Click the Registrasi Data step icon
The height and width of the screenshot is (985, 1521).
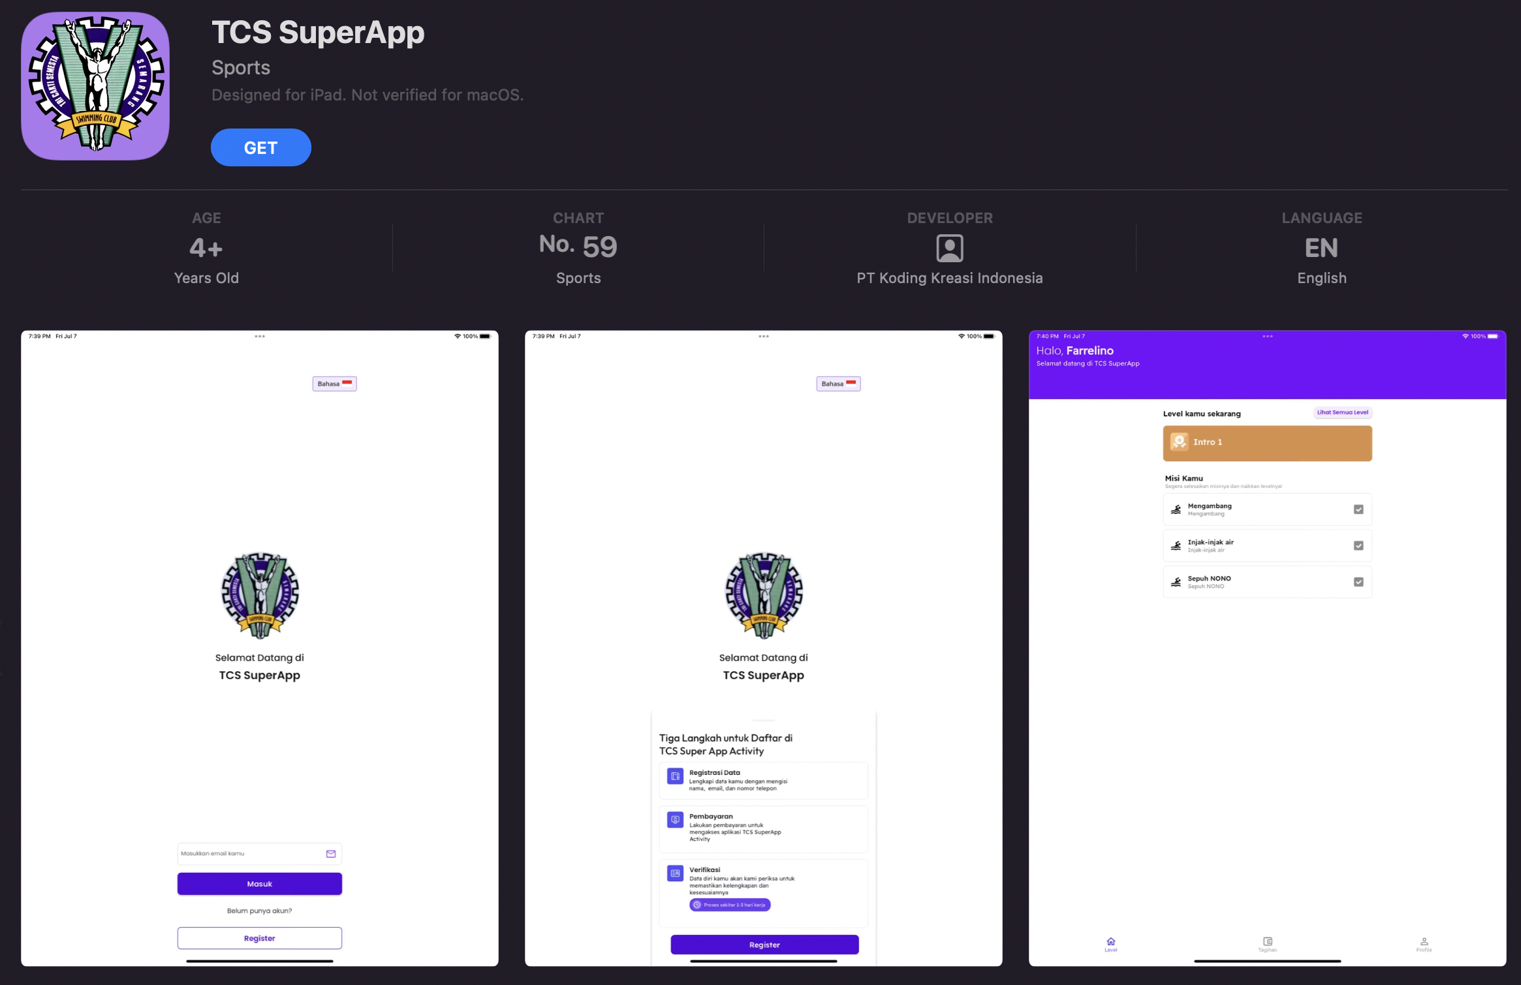click(x=675, y=776)
